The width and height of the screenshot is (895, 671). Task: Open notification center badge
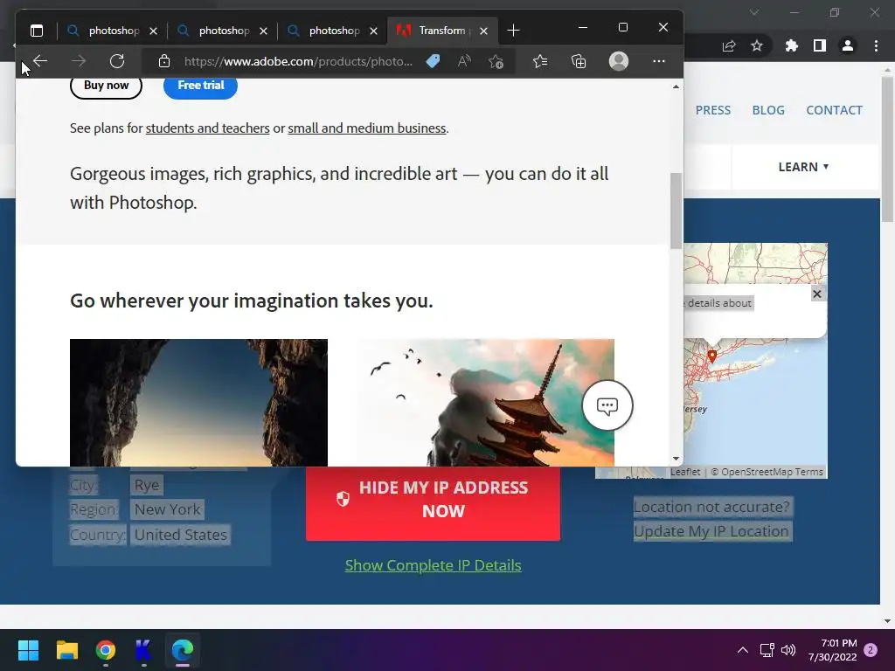coord(871,650)
